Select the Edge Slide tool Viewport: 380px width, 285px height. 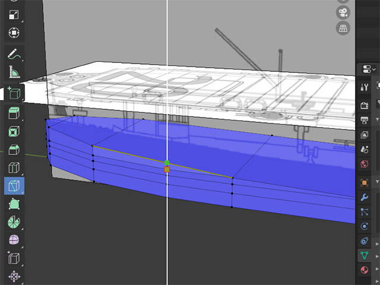point(14,258)
